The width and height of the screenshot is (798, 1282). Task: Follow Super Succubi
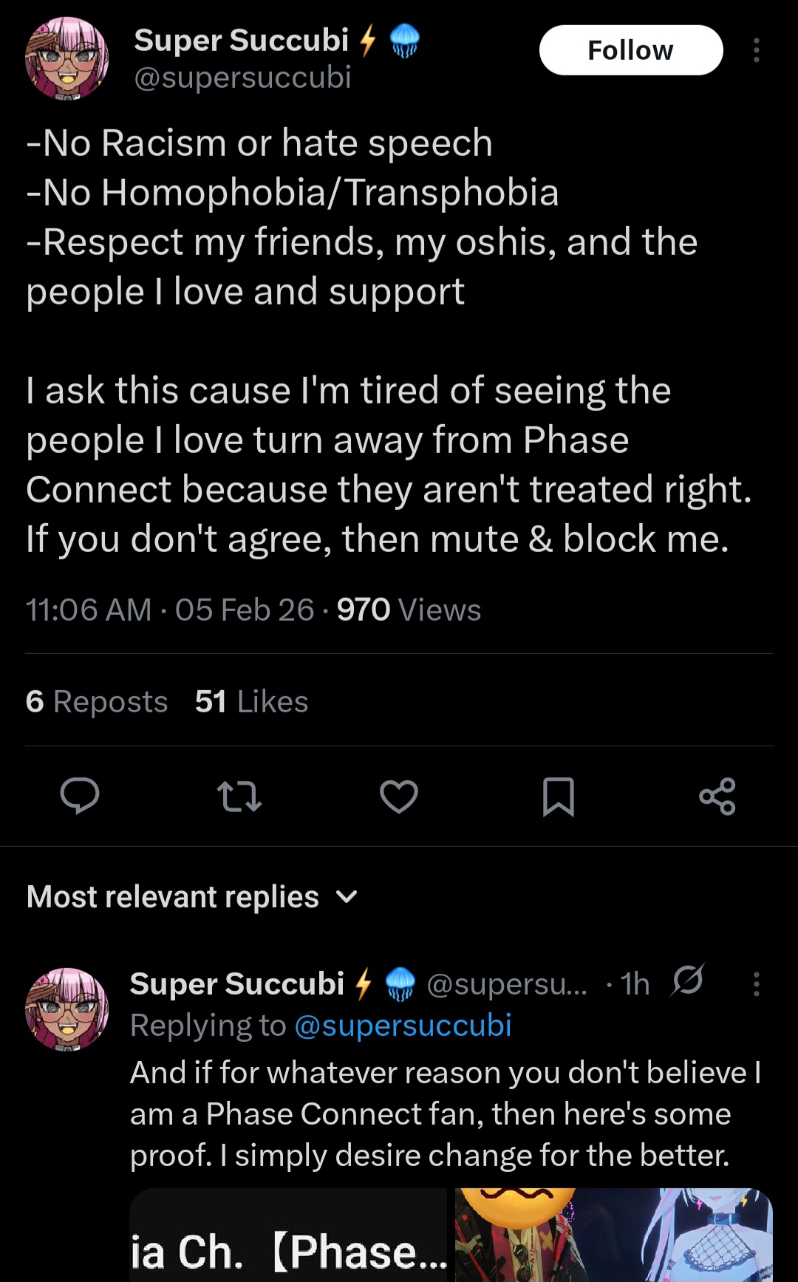631,50
